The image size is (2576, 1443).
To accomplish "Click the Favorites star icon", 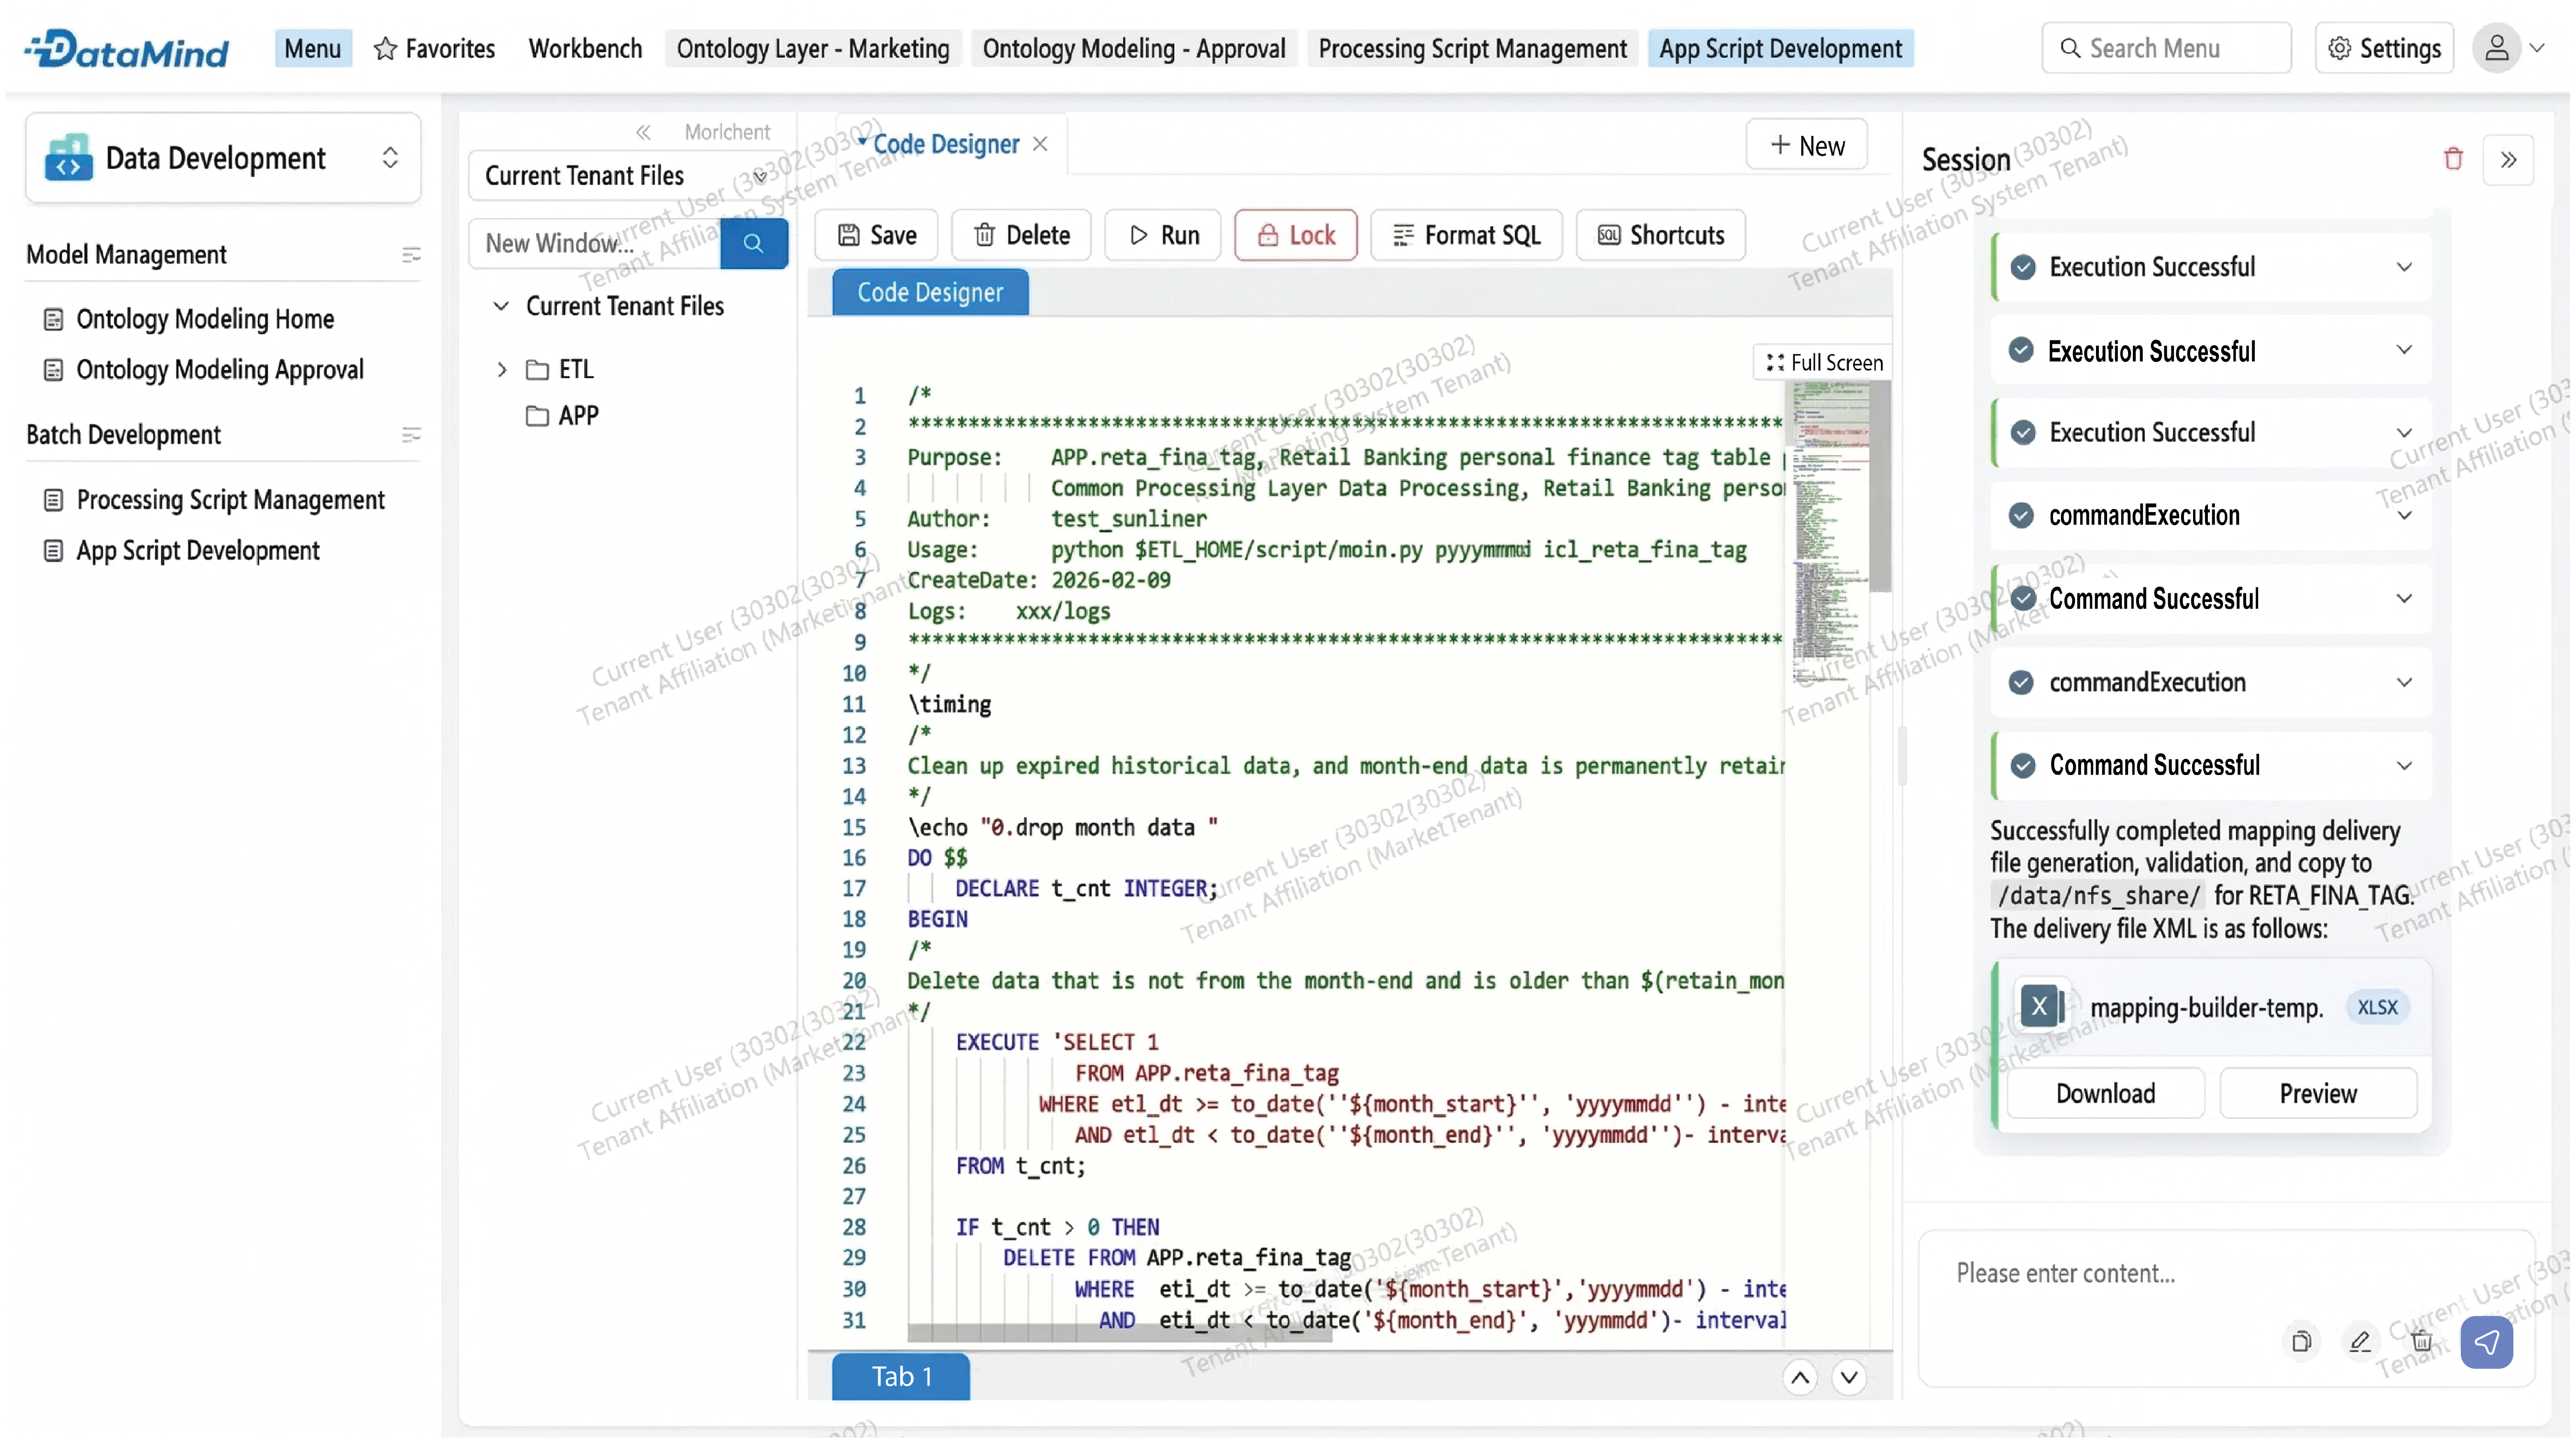I will [x=385, y=48].
